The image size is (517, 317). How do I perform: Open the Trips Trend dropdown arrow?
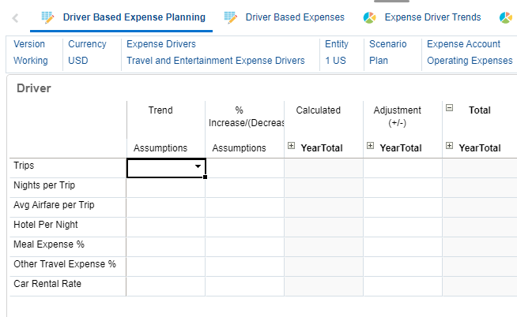point(198,167)
